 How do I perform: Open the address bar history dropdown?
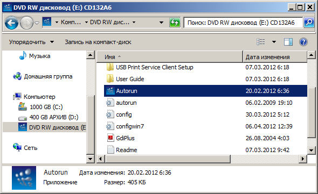162,22
